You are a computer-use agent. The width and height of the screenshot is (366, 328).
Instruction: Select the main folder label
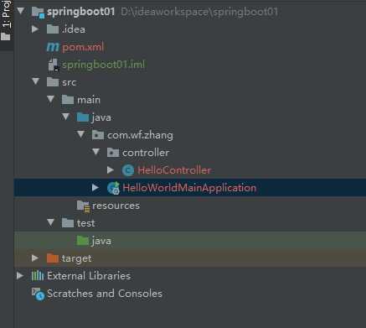point(89,100)
